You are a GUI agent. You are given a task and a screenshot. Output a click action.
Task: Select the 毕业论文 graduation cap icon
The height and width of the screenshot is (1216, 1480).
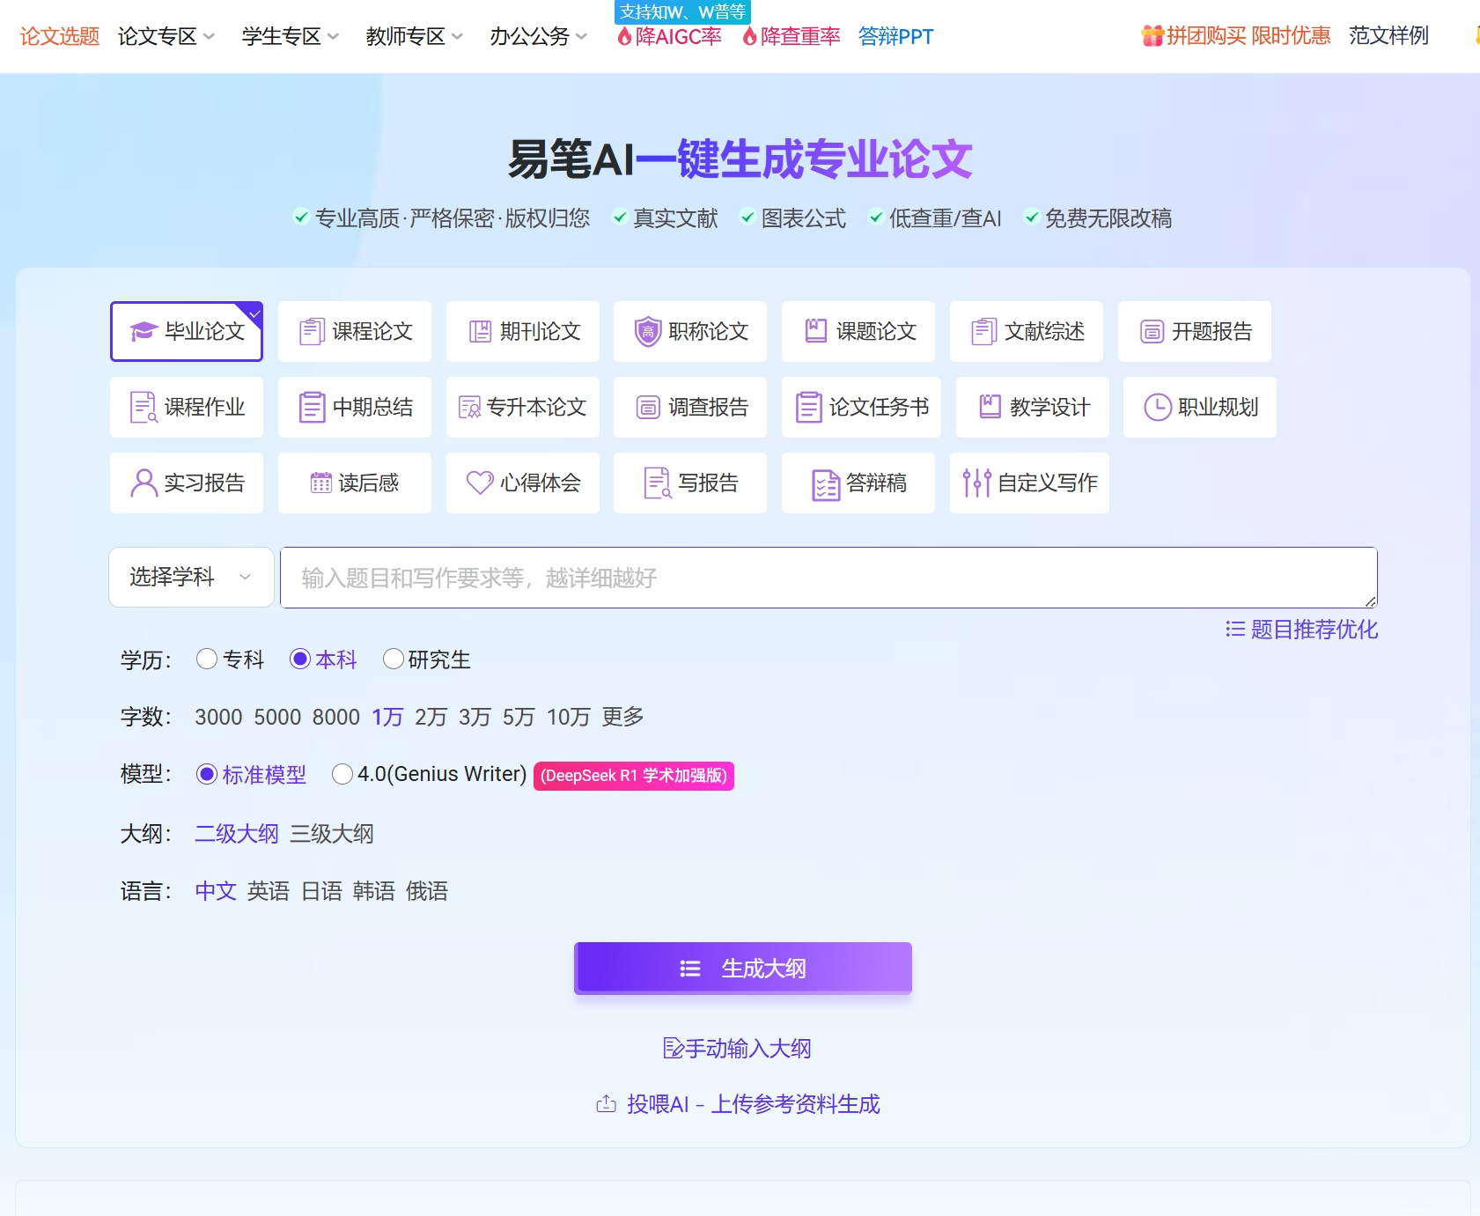coord(143,331)
